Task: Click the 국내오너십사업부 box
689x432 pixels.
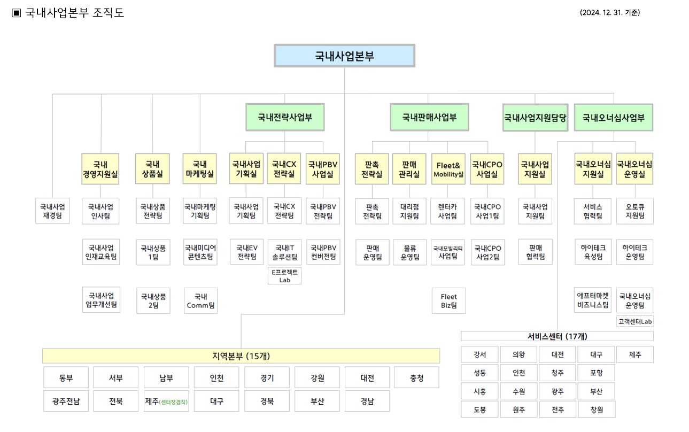Action: [x=614, y=117]
